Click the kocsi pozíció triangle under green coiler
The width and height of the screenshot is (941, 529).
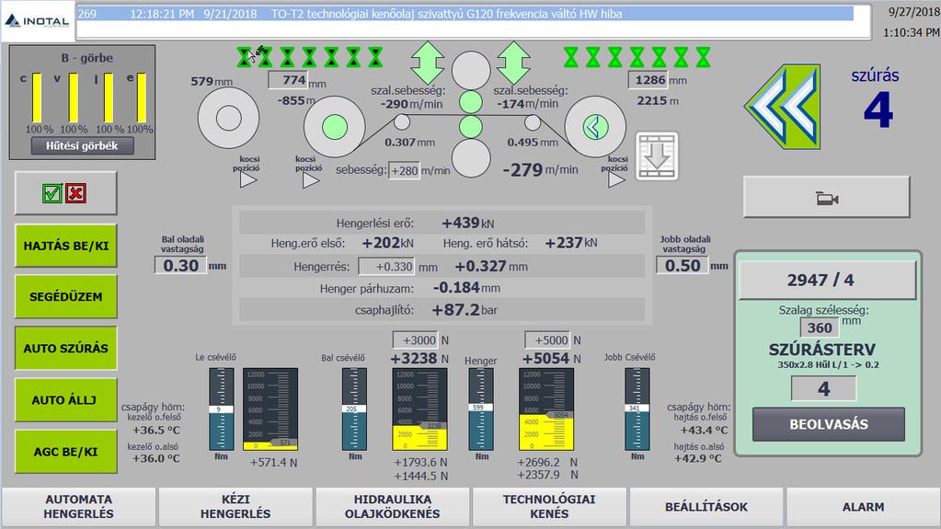311,180
